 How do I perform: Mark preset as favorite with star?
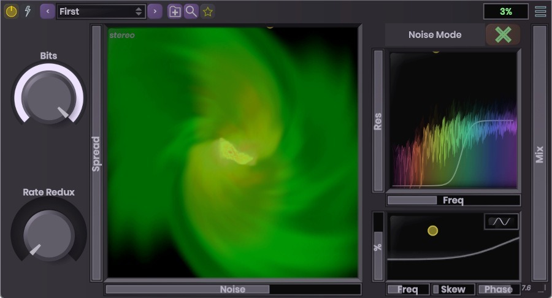[208, 11]
